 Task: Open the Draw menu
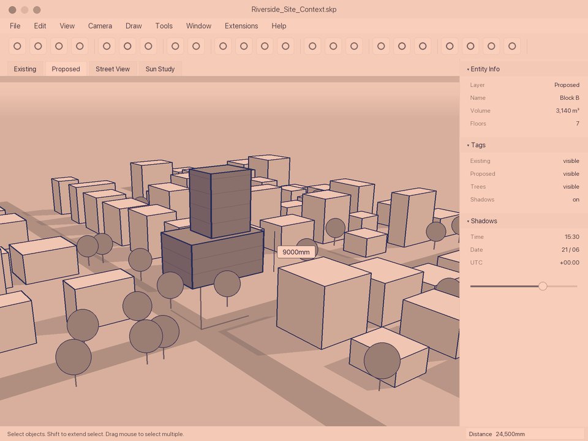[x=134, y=26]
